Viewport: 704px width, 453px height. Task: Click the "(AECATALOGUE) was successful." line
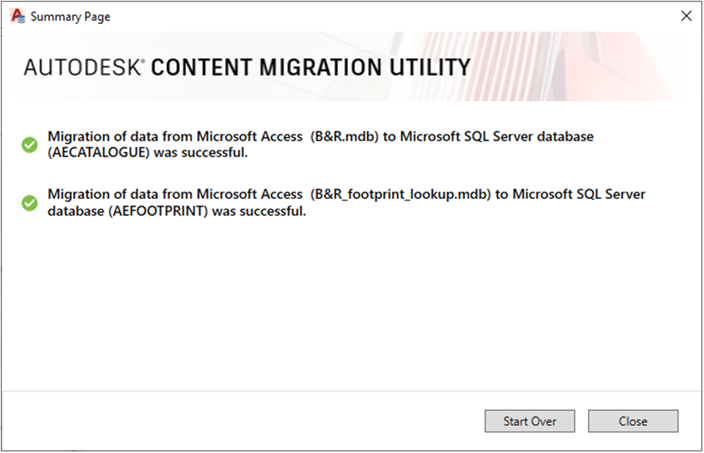(147, 153)
